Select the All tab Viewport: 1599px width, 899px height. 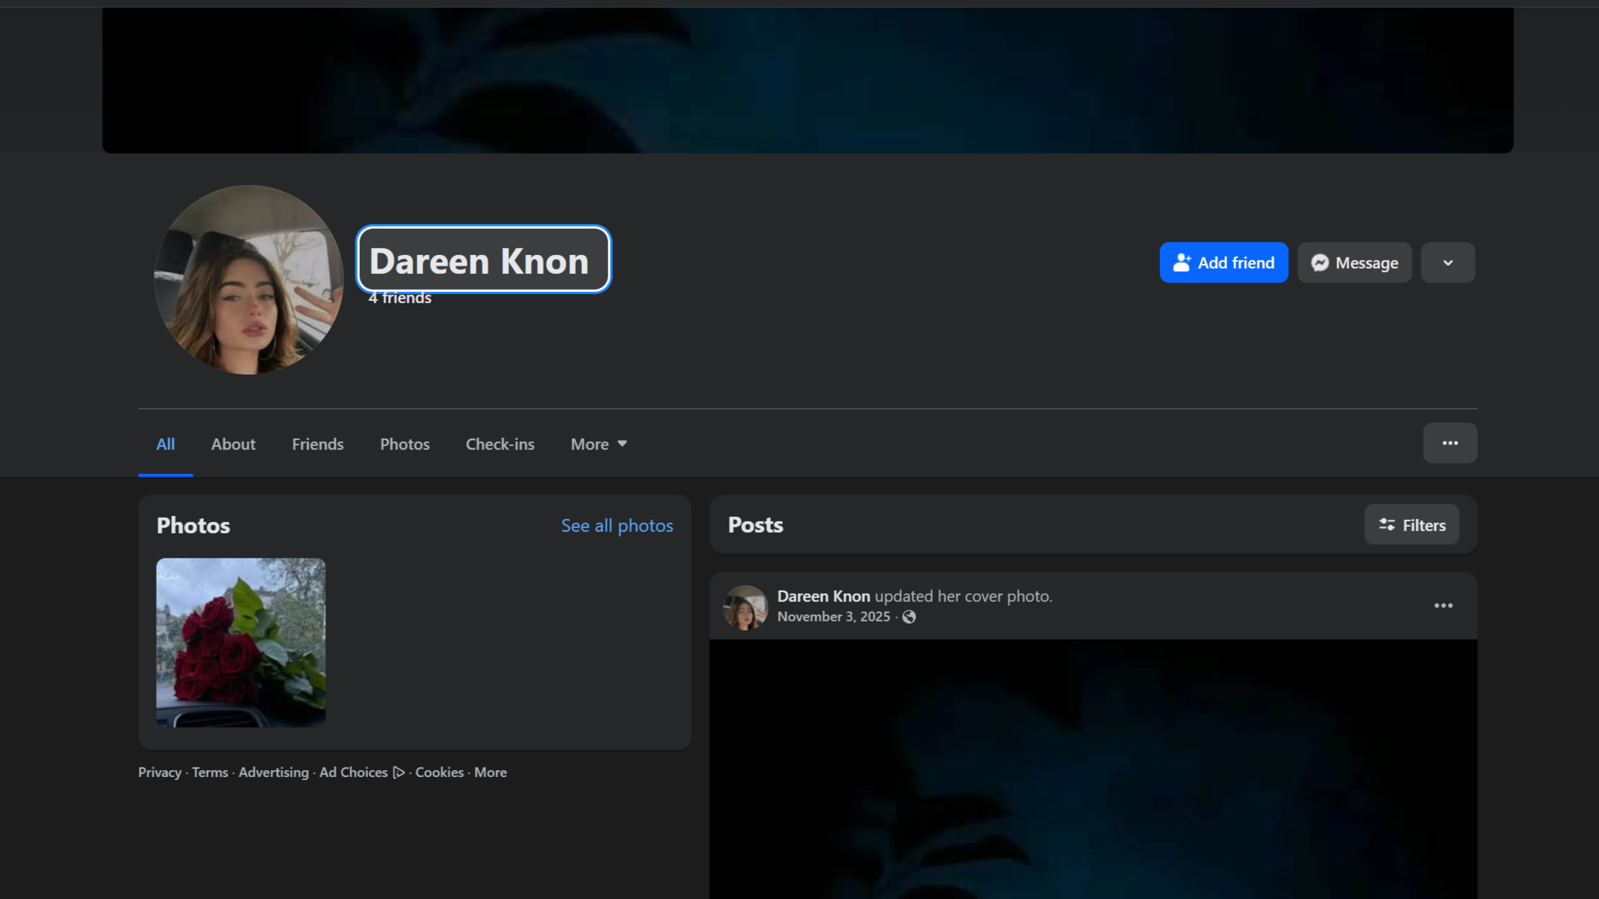165,444
